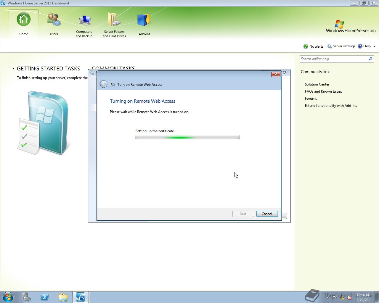Expand the Help dropdown arrow
This screenshot has height=303, width=379.
pos(374,46)
